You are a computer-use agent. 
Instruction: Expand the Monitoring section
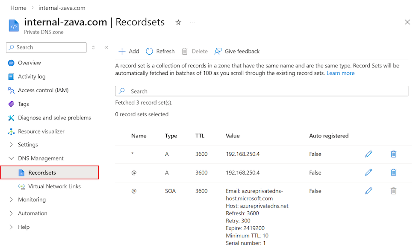32,199
